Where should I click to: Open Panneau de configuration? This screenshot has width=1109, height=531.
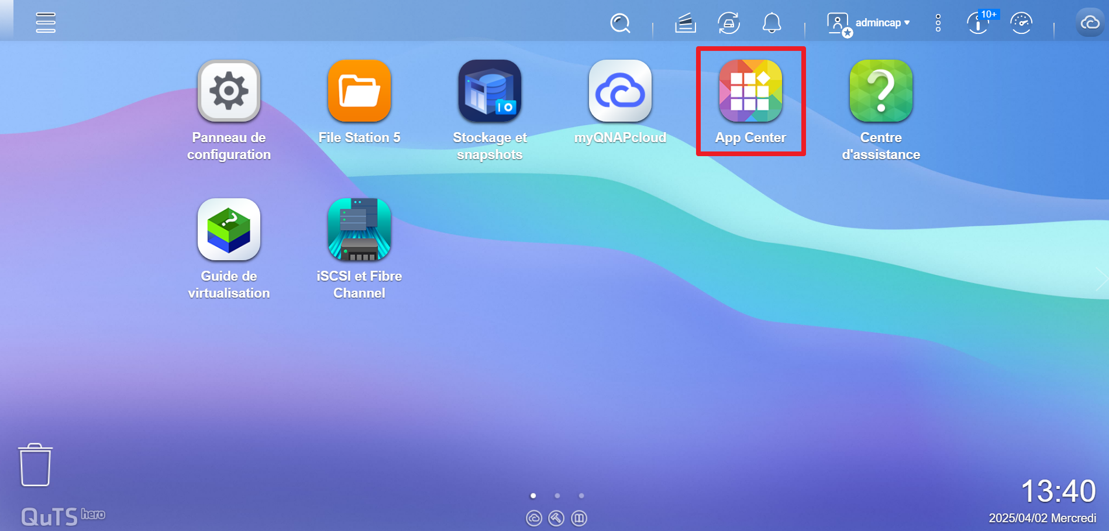click(229, 111)
